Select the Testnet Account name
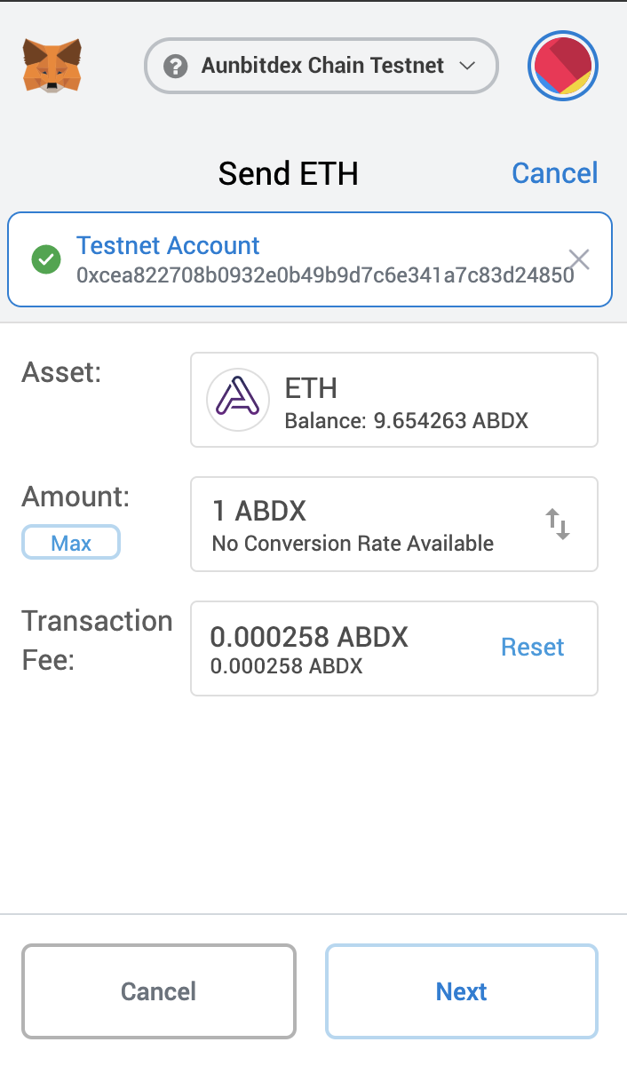 [x=168, y=246]
